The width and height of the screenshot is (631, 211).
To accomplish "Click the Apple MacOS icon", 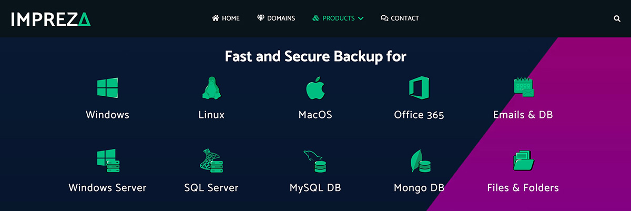I will [315, 87].
